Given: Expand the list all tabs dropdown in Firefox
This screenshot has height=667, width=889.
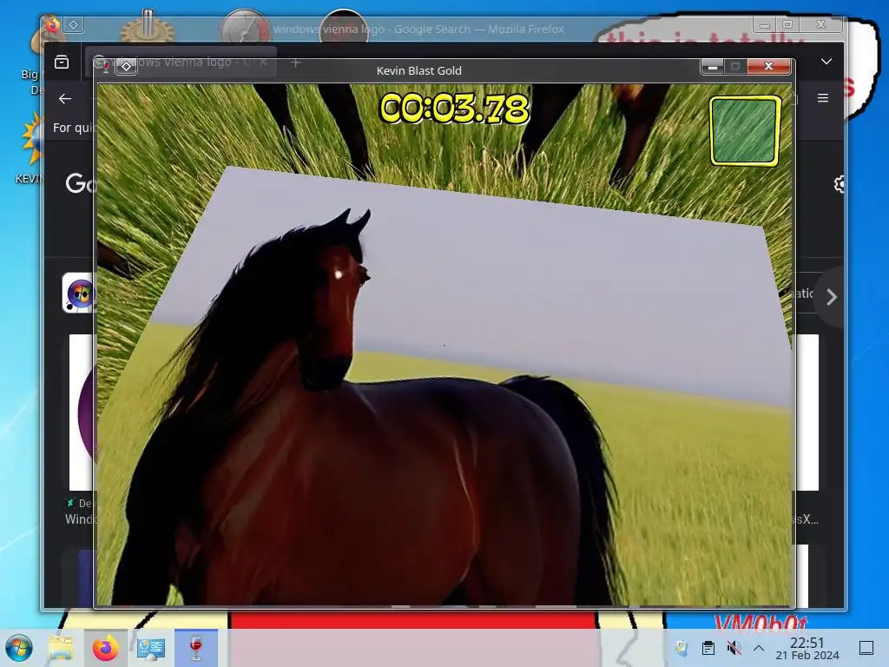Looking at the screenshot, I should coord(826,62).
